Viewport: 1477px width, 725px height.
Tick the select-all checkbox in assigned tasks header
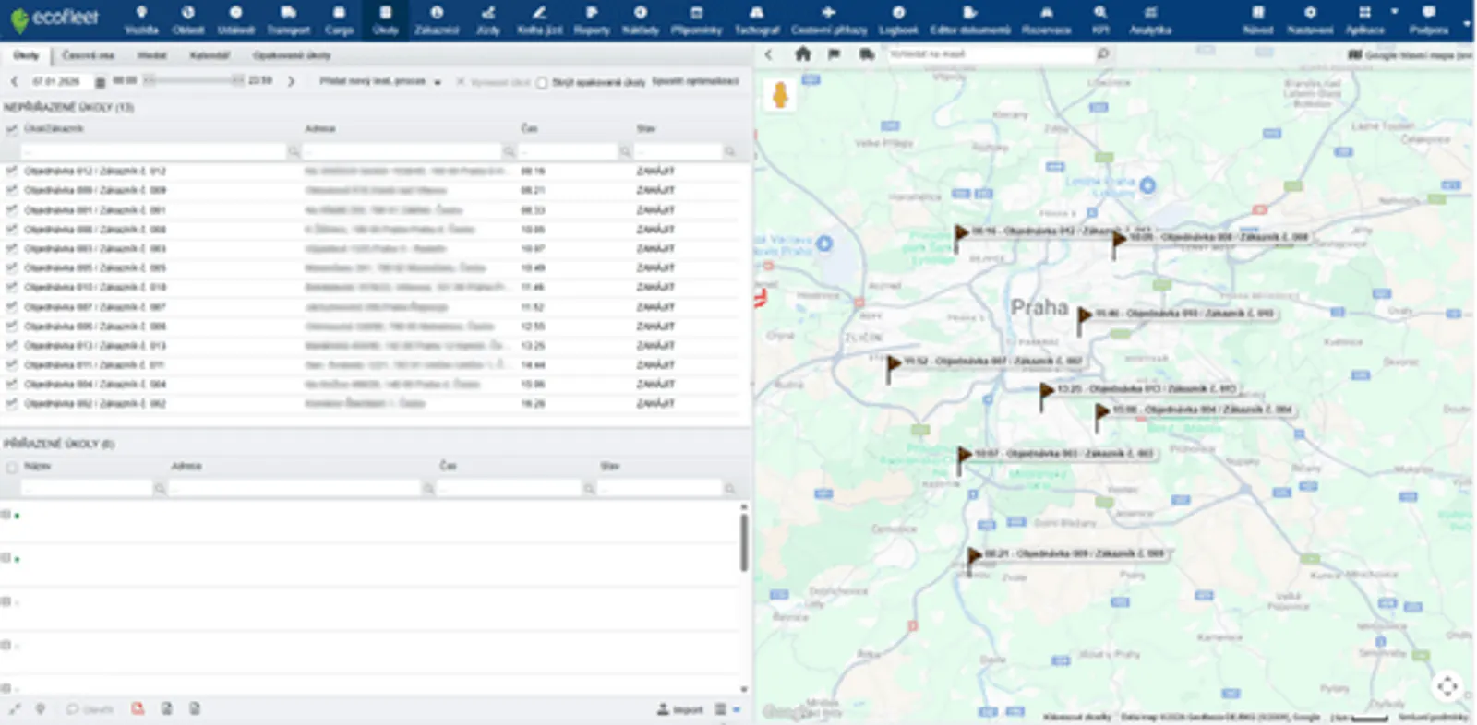pyautogui.click(x=12, y=467)
